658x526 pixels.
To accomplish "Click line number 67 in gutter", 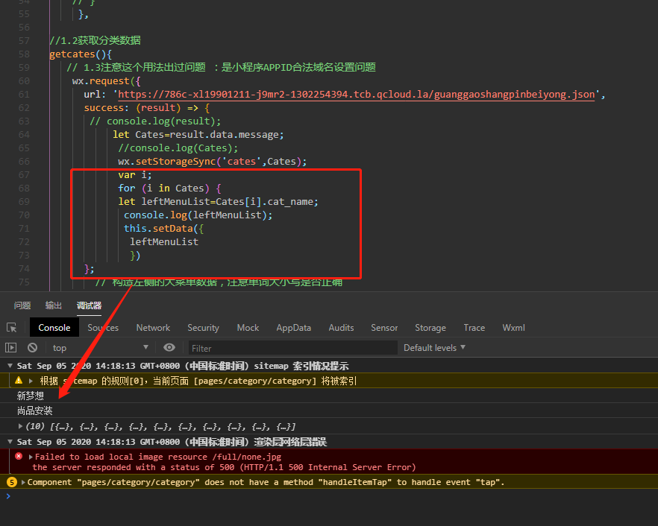I will [24, 175].
